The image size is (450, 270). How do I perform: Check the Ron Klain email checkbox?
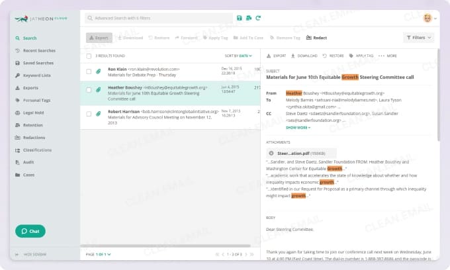89,71
